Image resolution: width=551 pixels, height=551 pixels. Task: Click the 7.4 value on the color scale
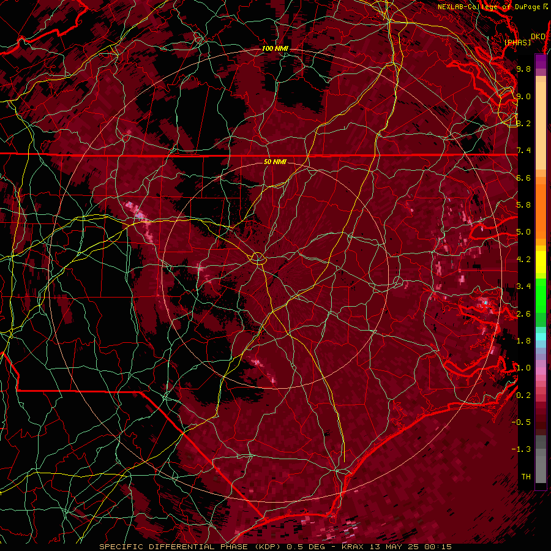(523, 151)
